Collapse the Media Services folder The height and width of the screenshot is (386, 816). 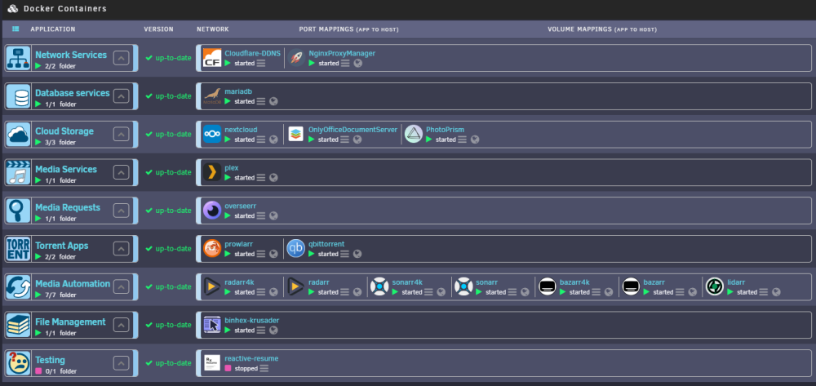pos(122,172)
